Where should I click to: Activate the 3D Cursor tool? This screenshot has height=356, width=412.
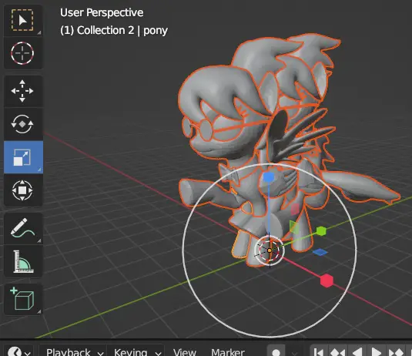[x=23, y=53]
